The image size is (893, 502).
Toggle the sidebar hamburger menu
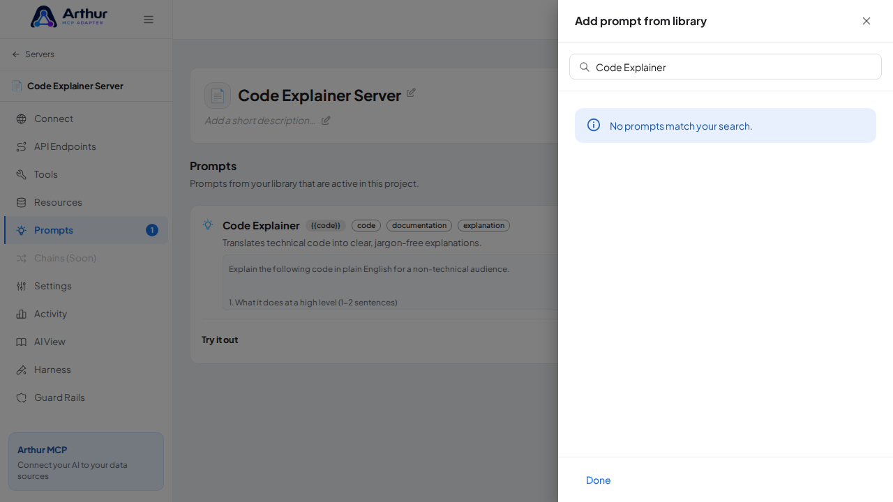(149, 20)
